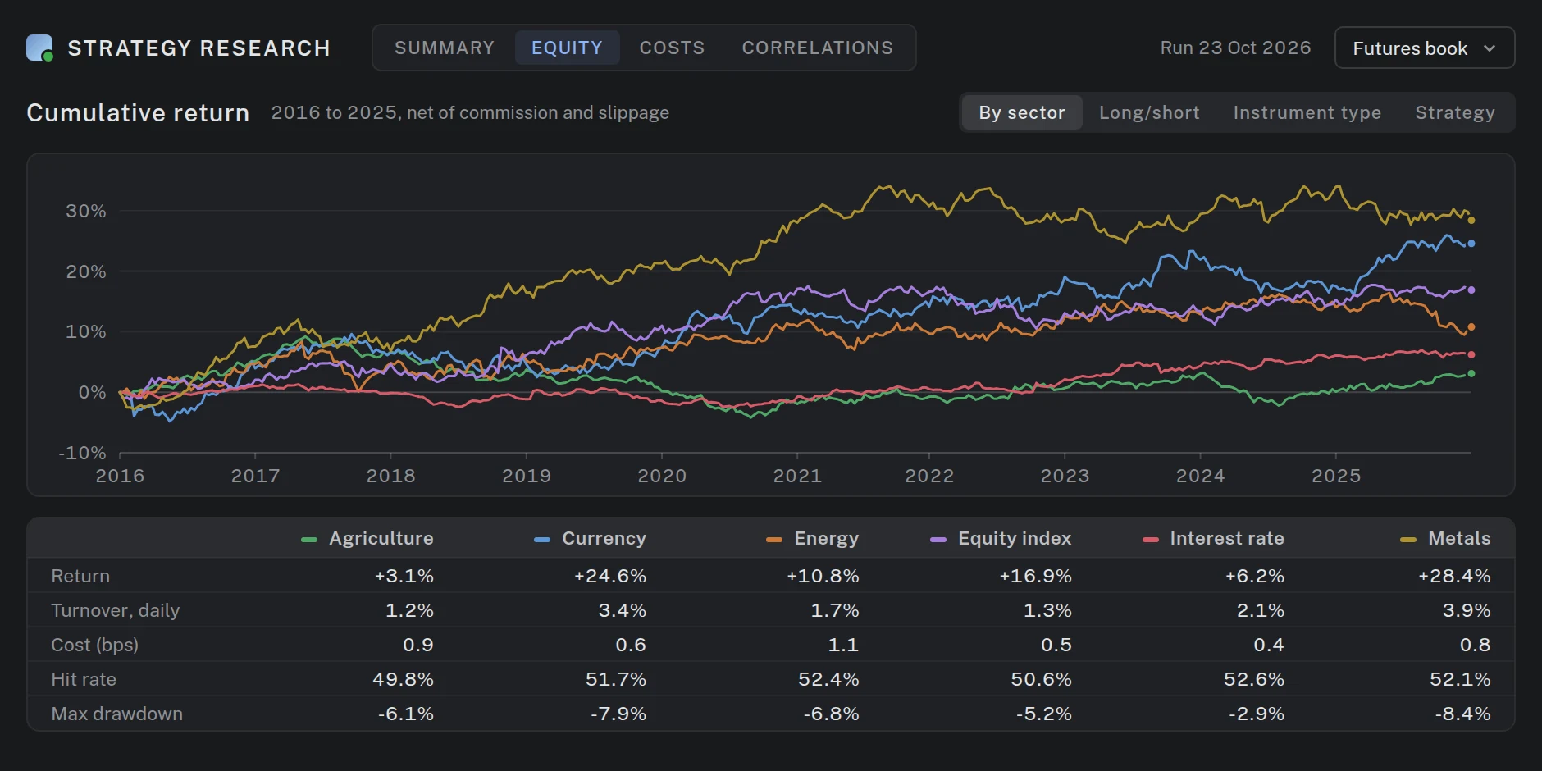Click the Interest rate hit rate 52.6%
Screen dimensions: 1542x771
pos(1254,679)
